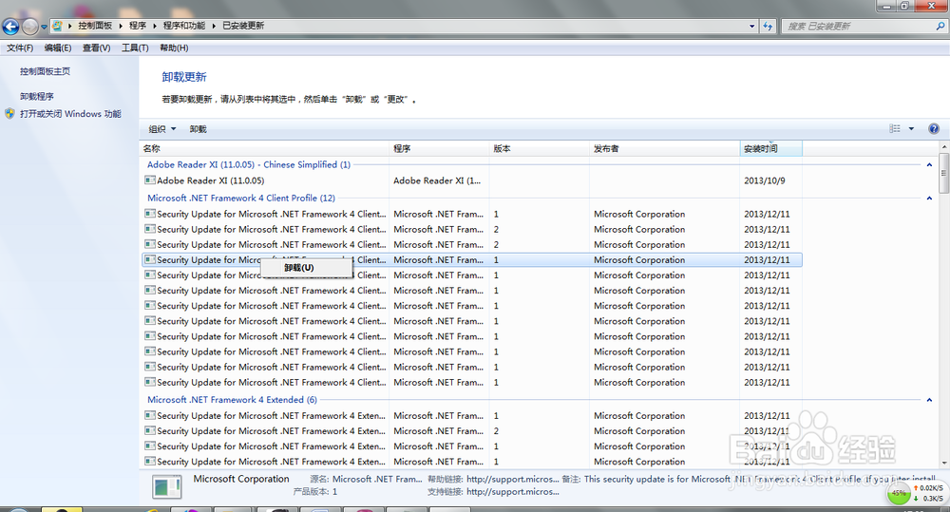Click 已安装更新 in the breadcrumb
Image resolution: width=950 pixels, height=512 pixels.
pyautogui.click(x=243, y=26)
